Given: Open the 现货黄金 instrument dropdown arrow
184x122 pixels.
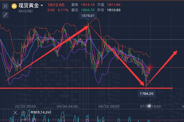Looking at the screenshot, I should point(42,5).
